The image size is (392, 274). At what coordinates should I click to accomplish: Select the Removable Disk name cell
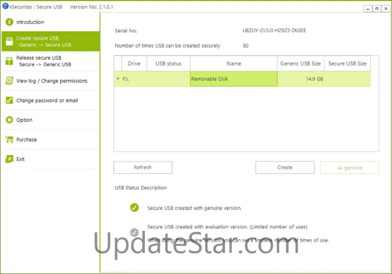click(x=234, y=79)
